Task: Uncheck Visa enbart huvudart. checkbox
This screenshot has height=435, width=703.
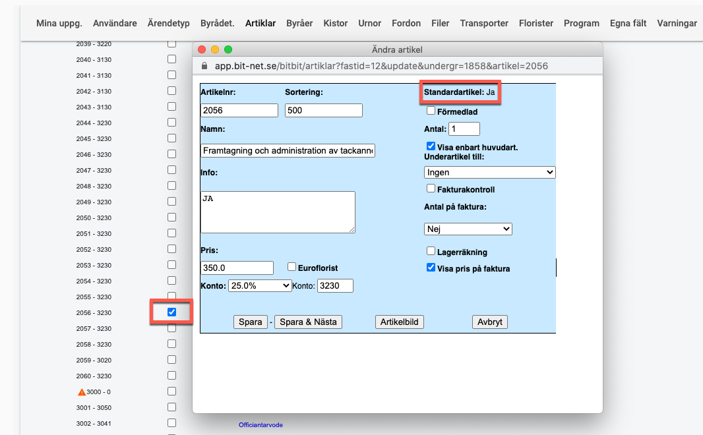Action: 431,146
